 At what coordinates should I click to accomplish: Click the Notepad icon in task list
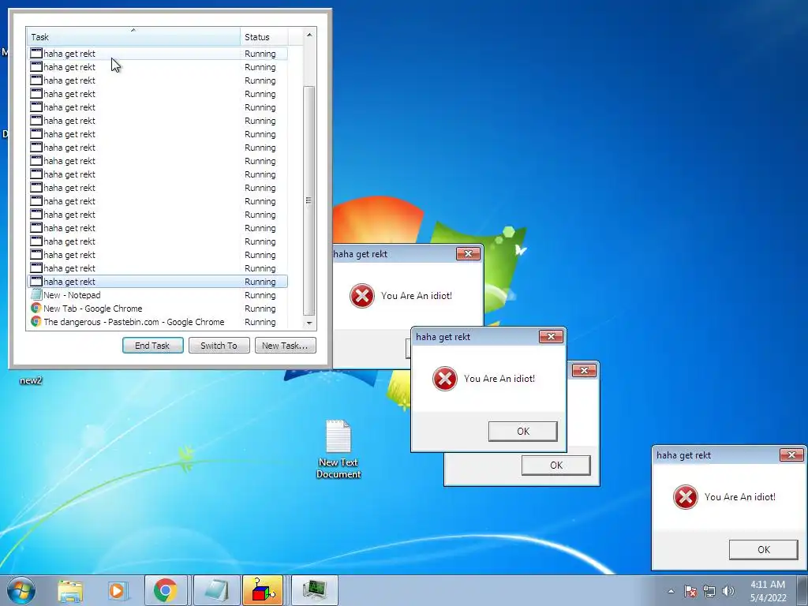[x=36, y=295]
